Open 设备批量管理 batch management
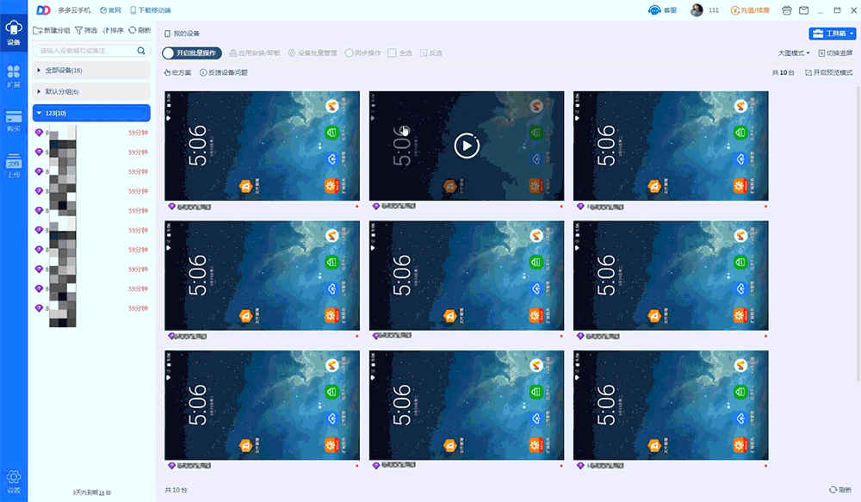The image size is (861, 502). (x=313, y=53)
